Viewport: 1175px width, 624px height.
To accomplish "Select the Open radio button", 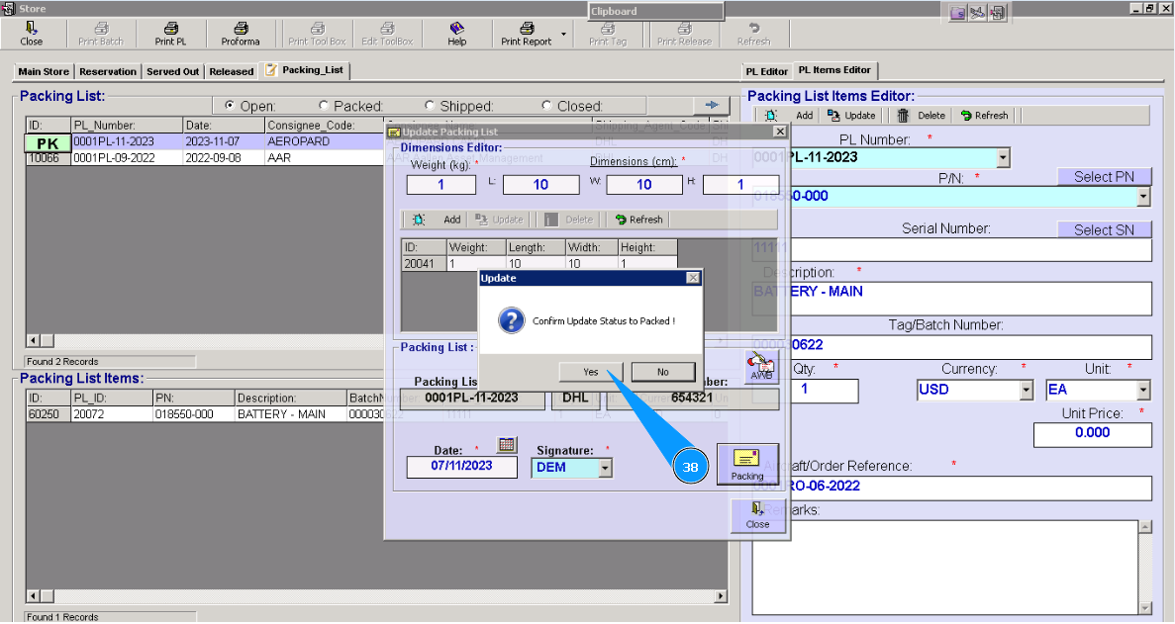I will coord(231,106).
